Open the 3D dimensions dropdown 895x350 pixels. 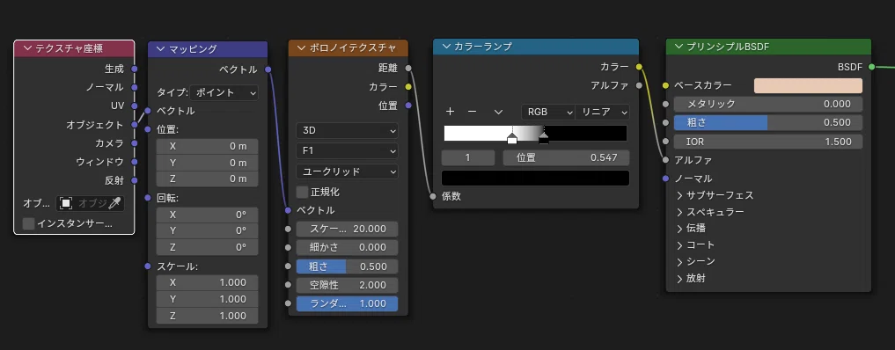(347, 130)
